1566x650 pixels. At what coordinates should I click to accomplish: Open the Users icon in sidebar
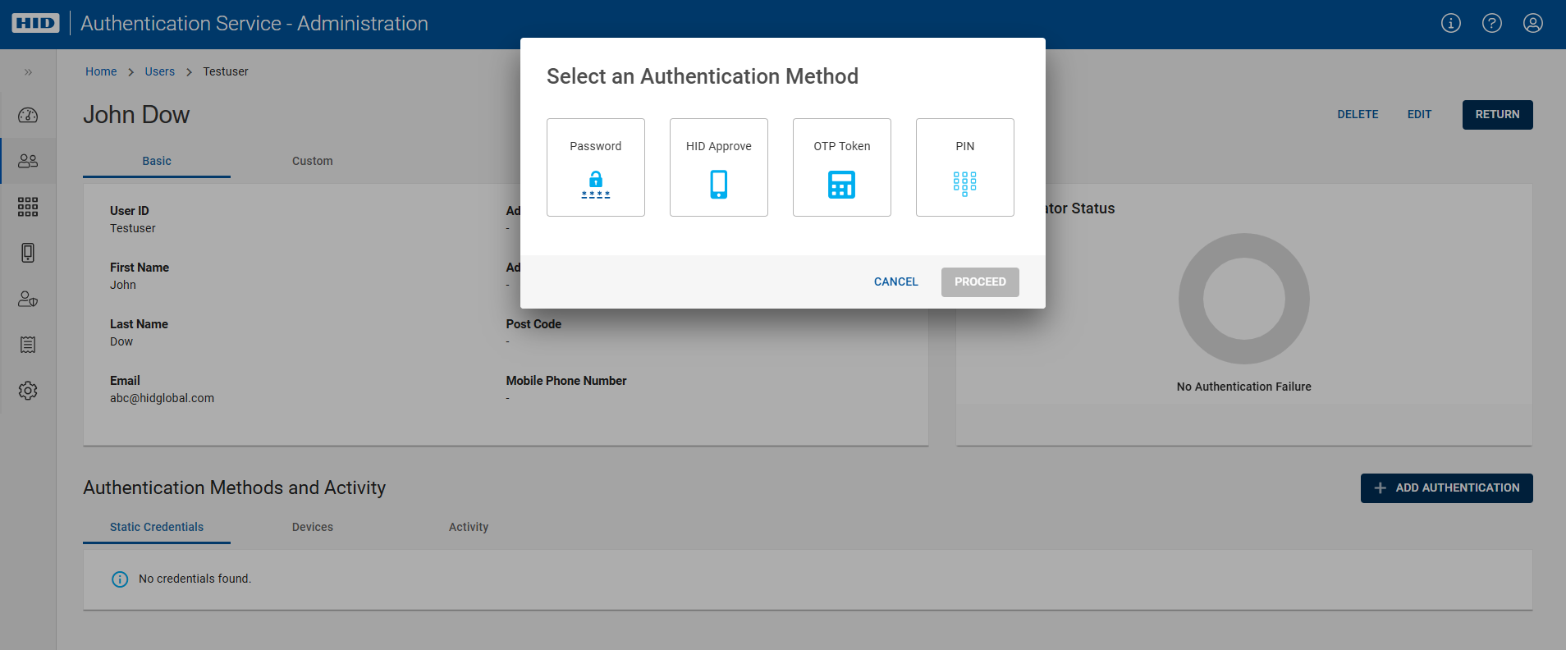[28, 161]
